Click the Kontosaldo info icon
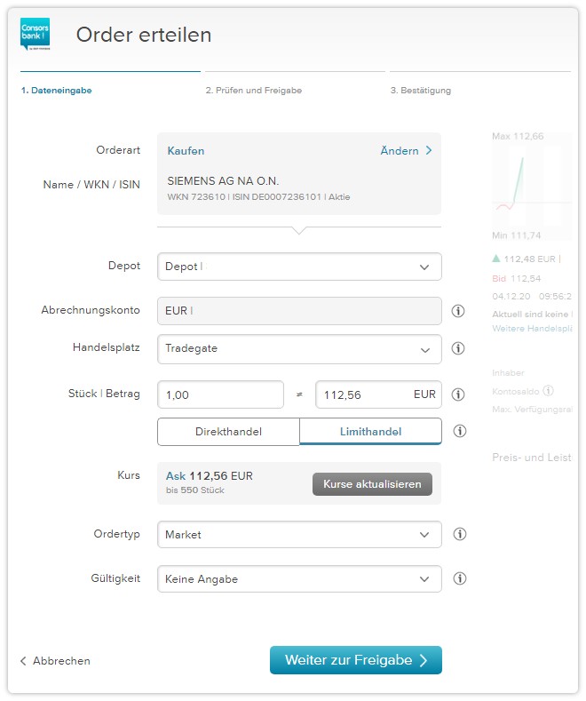The image size is (586, 701). pos(548,391)
